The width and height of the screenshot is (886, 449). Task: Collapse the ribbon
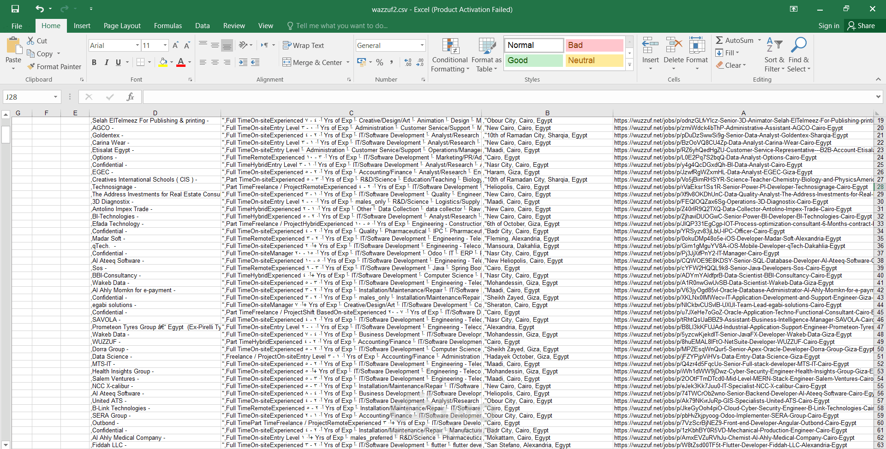pos(878,79)
